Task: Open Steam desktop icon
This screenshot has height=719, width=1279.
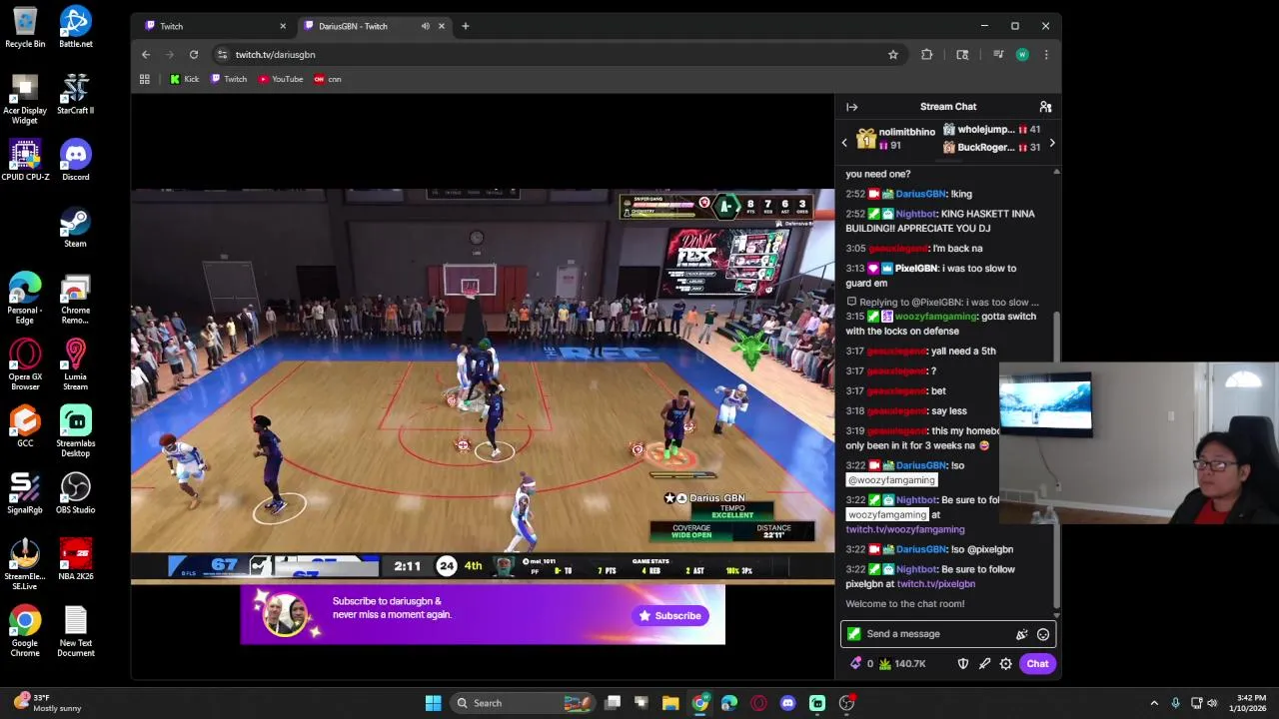Action: 76,228
